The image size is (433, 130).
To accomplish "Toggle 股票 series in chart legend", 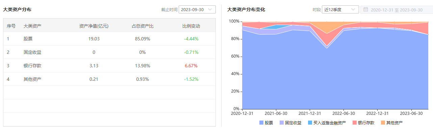I will click(266, 123).
